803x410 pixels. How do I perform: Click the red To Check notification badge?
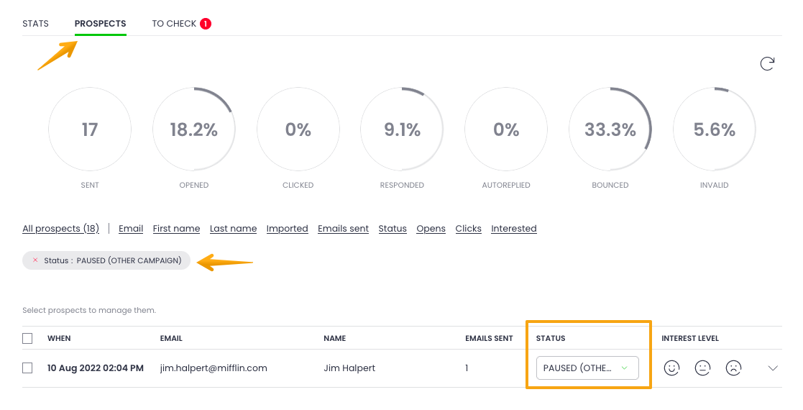[205, 24]
